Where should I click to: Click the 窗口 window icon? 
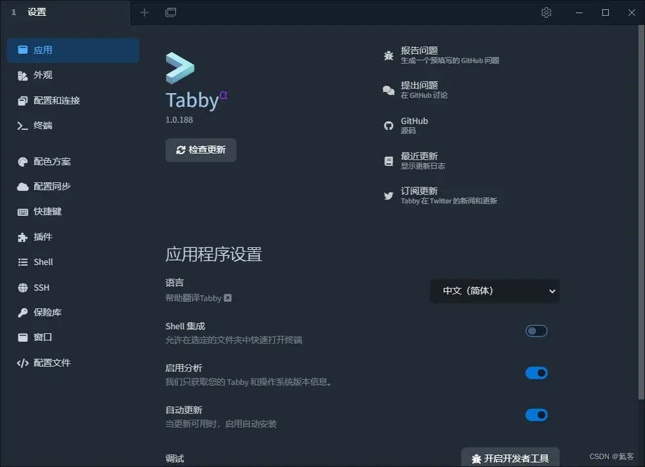pos(22,338)
